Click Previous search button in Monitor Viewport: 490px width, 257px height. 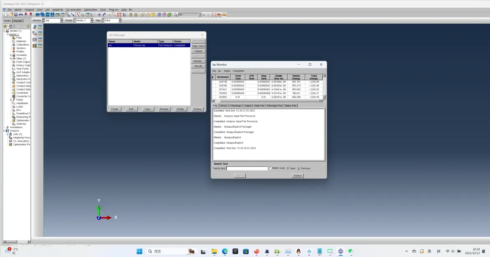pyautogui.click(x=304, y=168)
